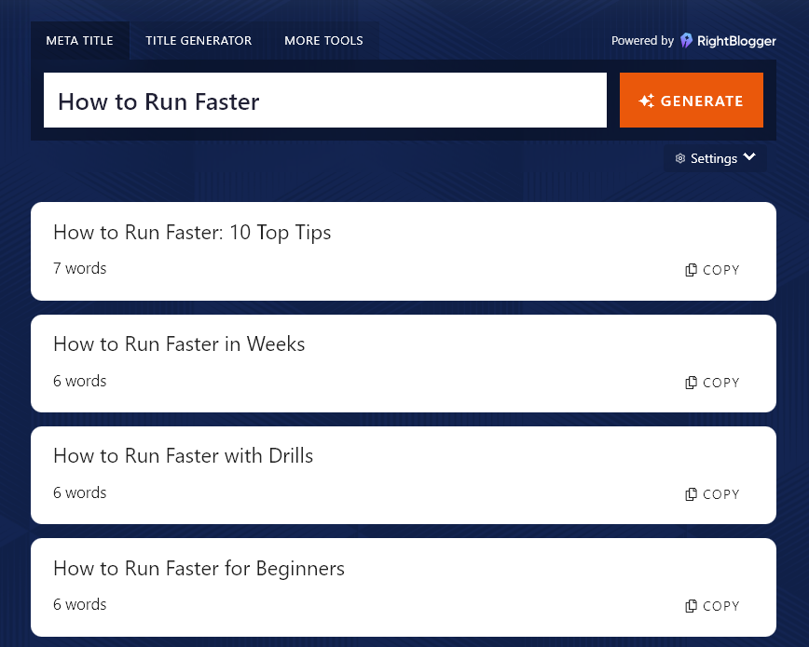This screenshot has width=809, height=647.
Task: Expand the Settings dropdown chevron
Action: coord(749,157)
